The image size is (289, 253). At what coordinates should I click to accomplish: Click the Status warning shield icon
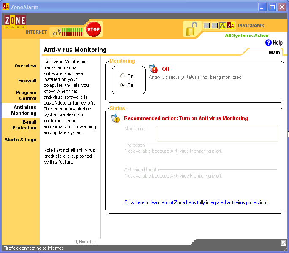point(116,118)
